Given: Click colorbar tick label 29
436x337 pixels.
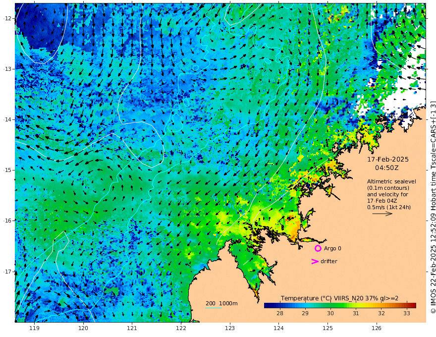Looking at the screenshot, I should tap(305, 313).
